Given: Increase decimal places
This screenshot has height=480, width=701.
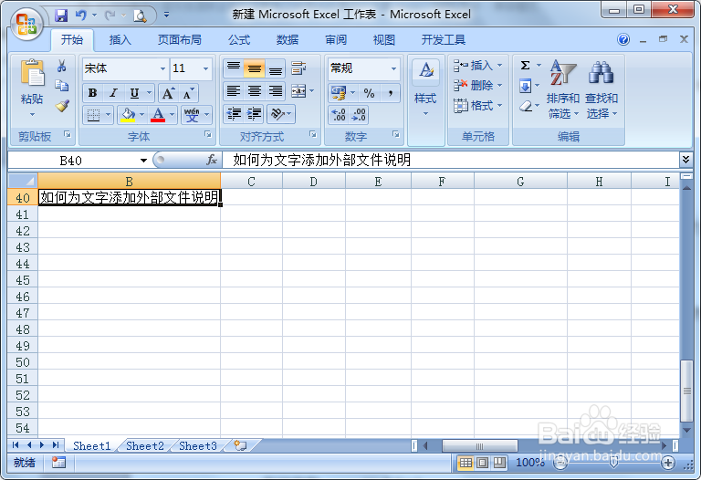Looking at the screenshot, I should click(339, 115).
